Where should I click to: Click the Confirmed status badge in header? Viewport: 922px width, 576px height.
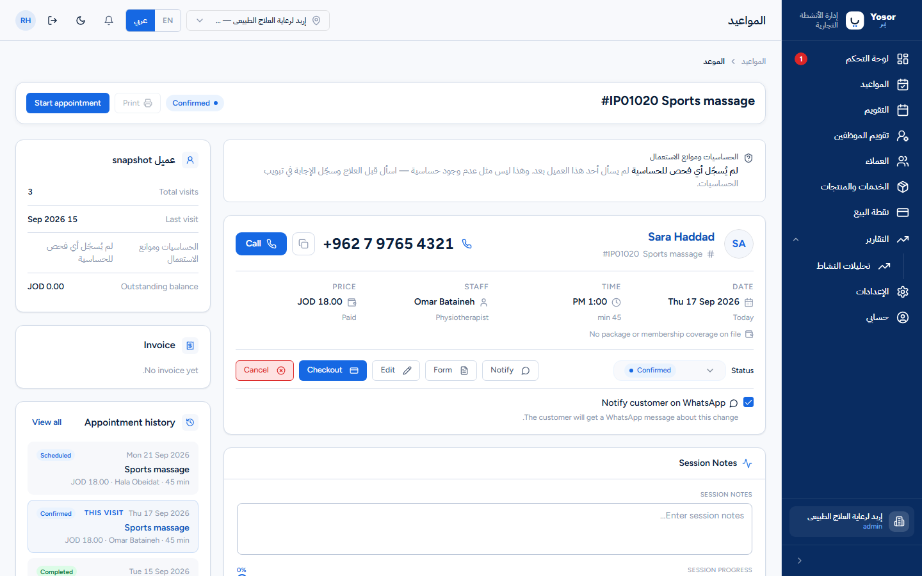pos(195,103)
